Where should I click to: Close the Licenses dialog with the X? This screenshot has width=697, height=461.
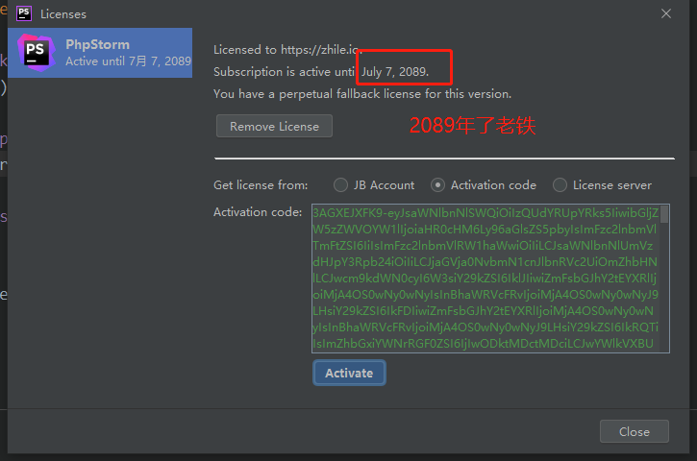click(x=665, y=14)
